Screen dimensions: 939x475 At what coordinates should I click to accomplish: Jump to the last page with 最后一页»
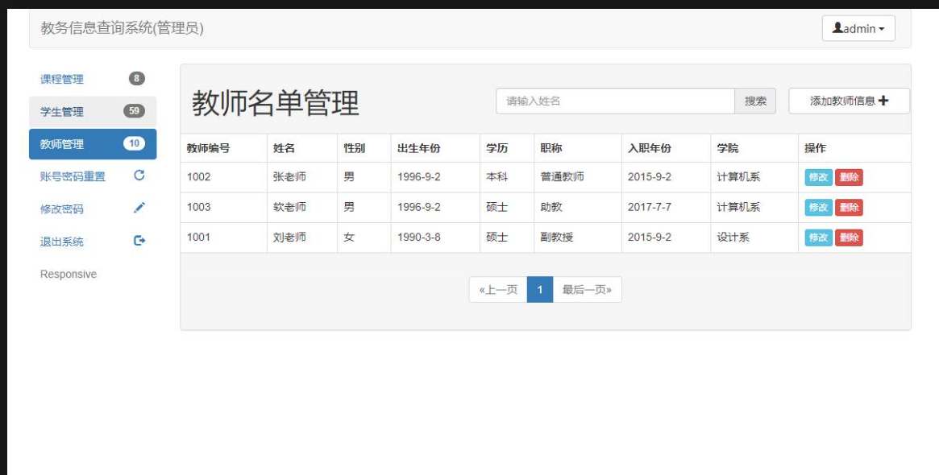587,290
